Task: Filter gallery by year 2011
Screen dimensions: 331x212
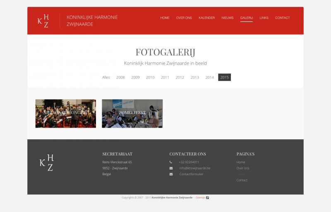Action: 165,77
